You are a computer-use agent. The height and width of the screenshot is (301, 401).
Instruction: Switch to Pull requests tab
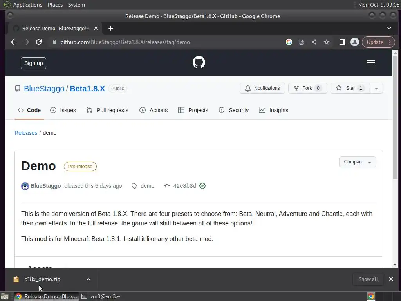point(107,110)
